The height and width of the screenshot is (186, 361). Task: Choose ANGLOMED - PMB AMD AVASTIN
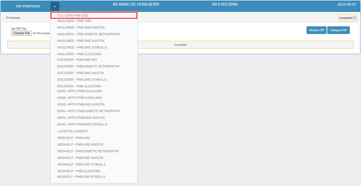(x=81, y=28)
